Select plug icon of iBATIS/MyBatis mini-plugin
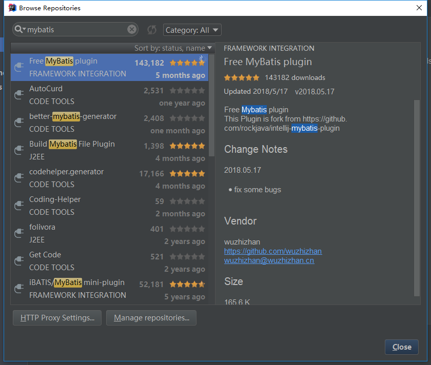Image resolution: width=431 pixels, height=365 pixels. coord(19,289)
